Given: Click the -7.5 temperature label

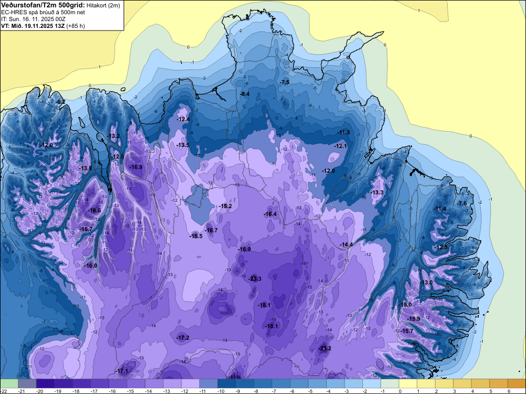Looking at the screenshot, I should (285, 82).
